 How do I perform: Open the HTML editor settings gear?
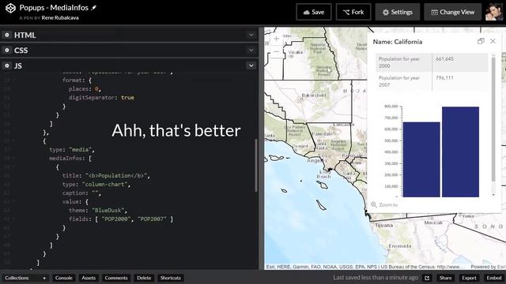click(x=7, y=35)
